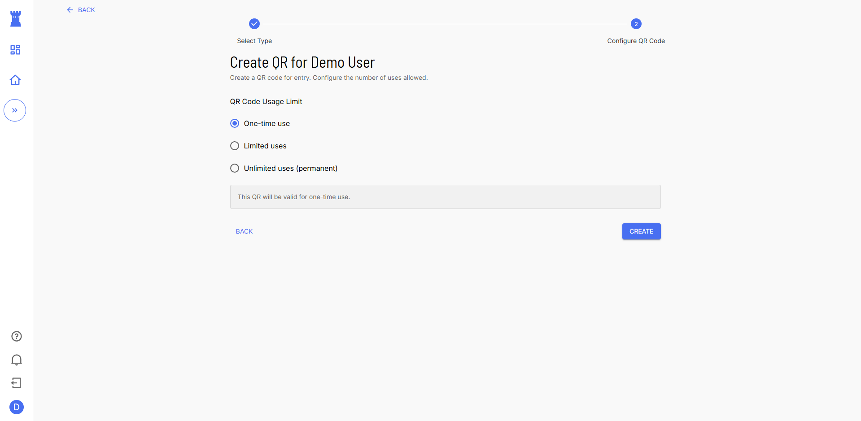
Task: Open the dashboard grid icon in sidebar
Action: point(15,50)
